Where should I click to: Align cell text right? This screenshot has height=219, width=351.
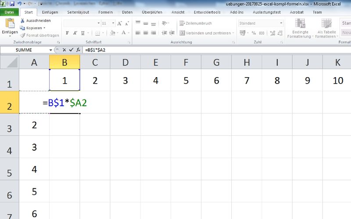click(153, 33)
